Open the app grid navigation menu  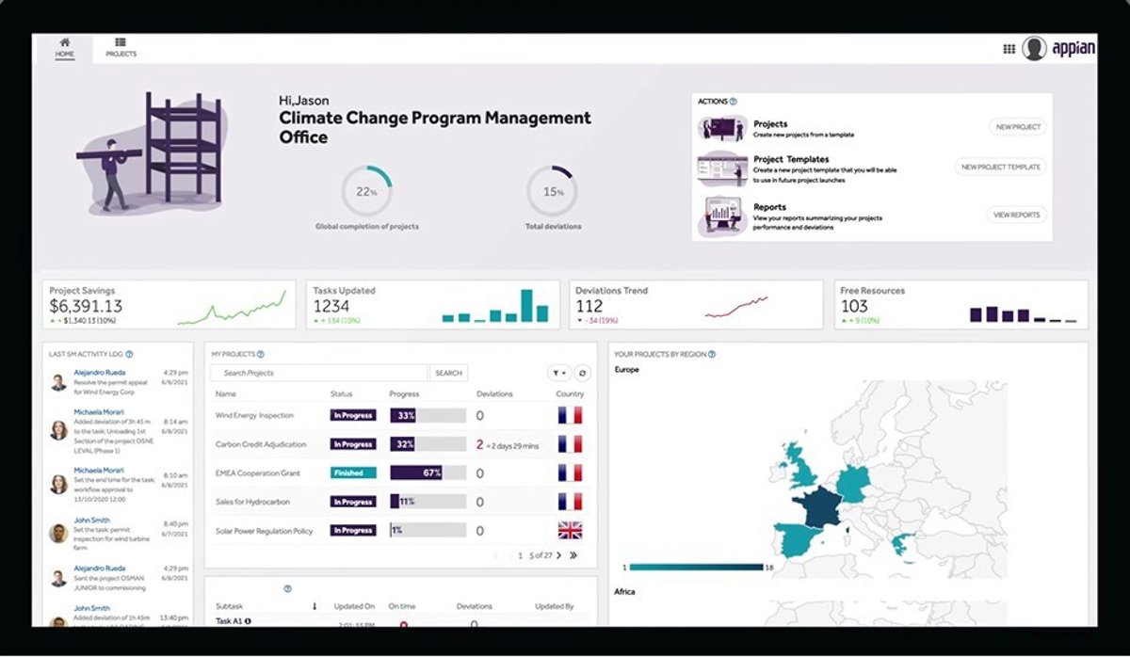[1009, 49]
